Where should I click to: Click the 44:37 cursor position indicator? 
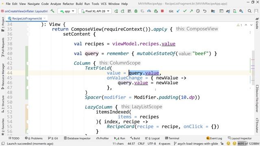[131, 144]
